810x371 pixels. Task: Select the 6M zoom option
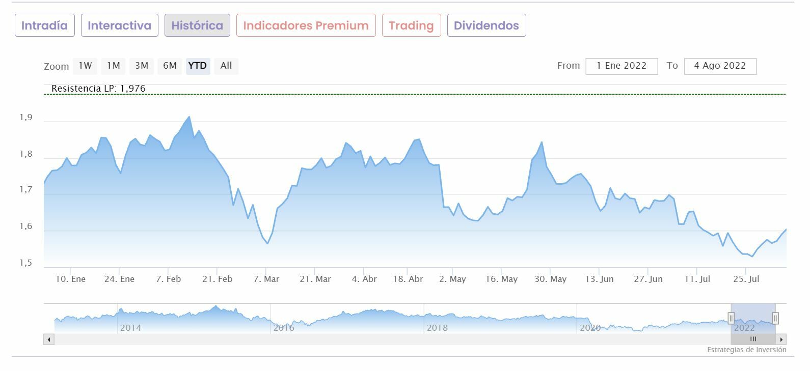[x=170, y=66]
